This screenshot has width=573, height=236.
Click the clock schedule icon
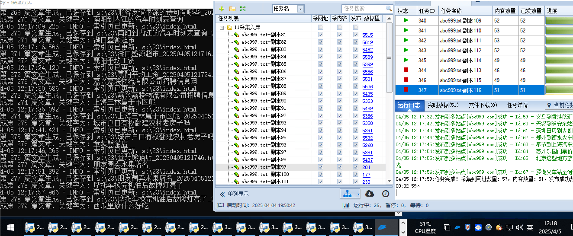(385, 194)
